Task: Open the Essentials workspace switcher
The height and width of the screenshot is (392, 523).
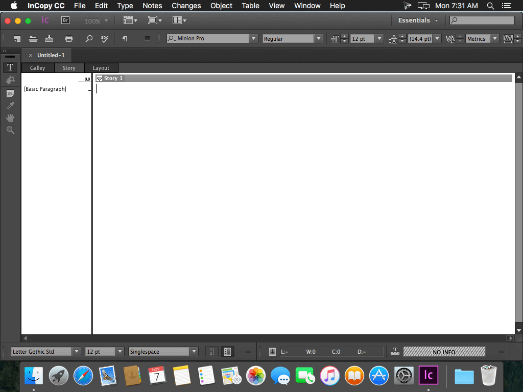Action: click(418, 20)
